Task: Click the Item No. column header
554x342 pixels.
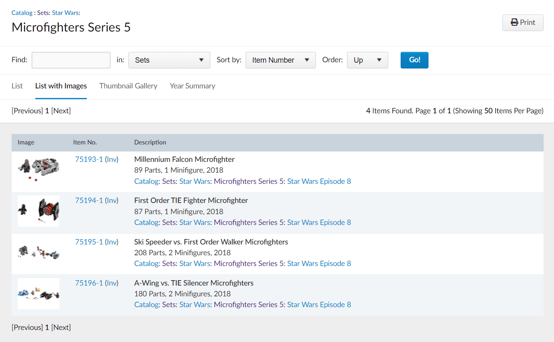Action: coord(85,142)
